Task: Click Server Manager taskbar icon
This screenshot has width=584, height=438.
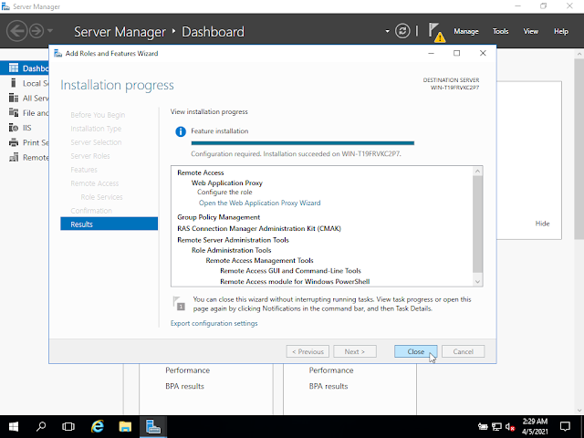Action: pyautogui.click(x=153, y=426)
